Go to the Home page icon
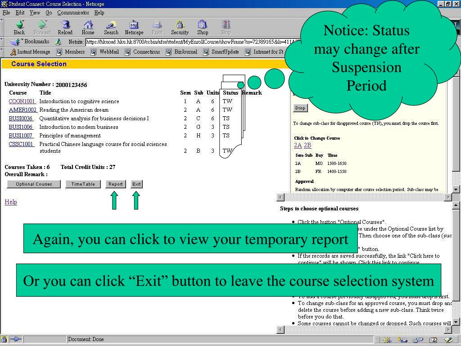Screen dimensions: 461x346 pyautogui.click(x=88, y=27)
